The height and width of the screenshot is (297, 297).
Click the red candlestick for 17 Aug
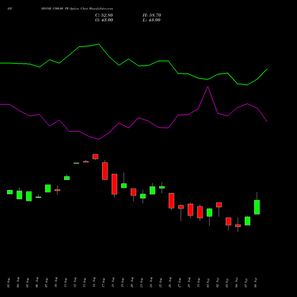[105, 171]
